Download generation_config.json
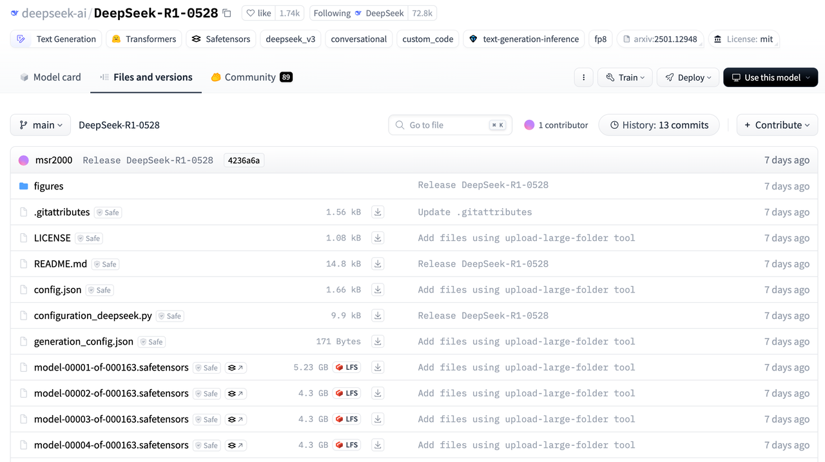This screenshot has width=825, height=462. point(378,342)
